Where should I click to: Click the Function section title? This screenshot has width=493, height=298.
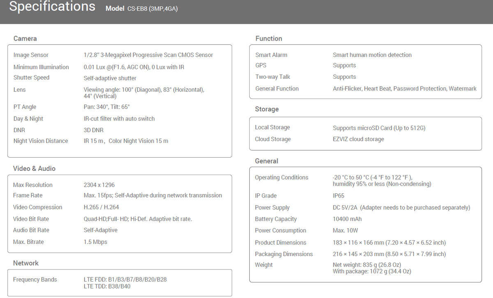269,39
